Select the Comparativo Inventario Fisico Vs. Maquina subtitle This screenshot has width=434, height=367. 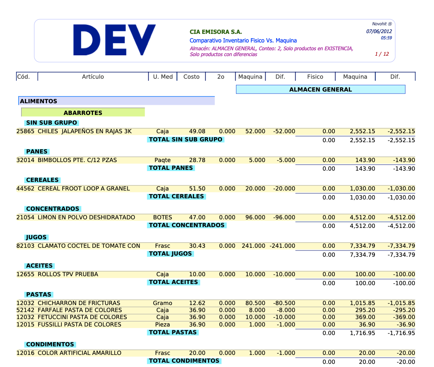(243, 41)
